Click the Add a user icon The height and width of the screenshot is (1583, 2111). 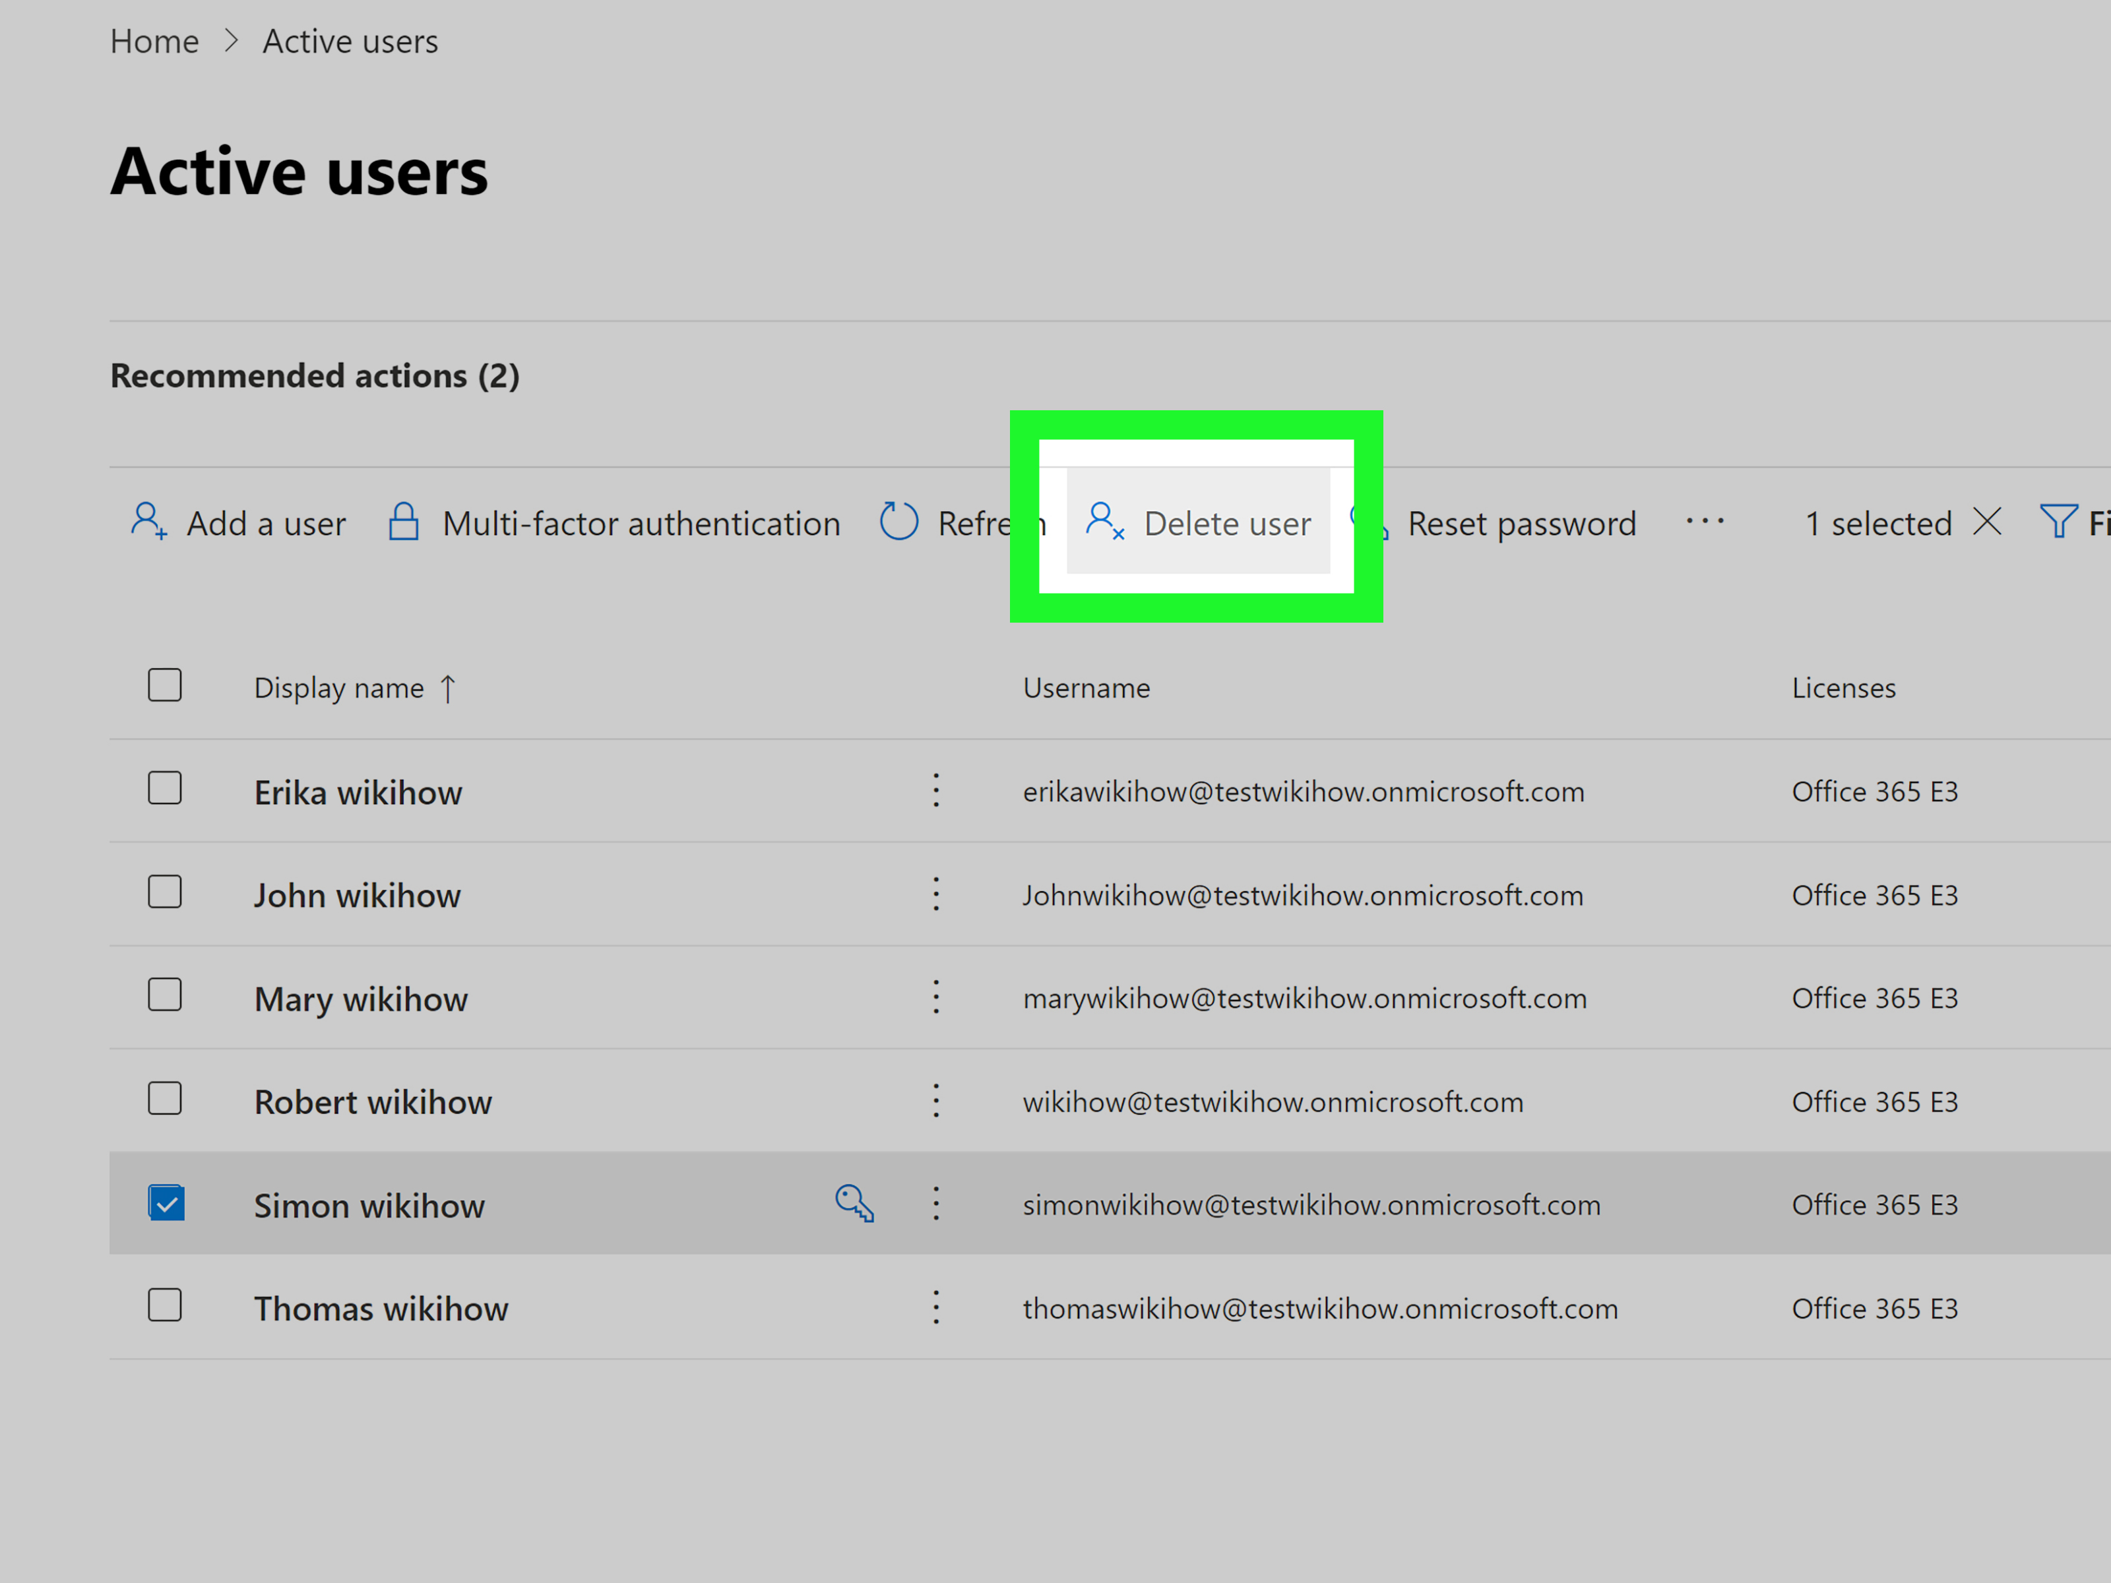(x=149, y=521)
